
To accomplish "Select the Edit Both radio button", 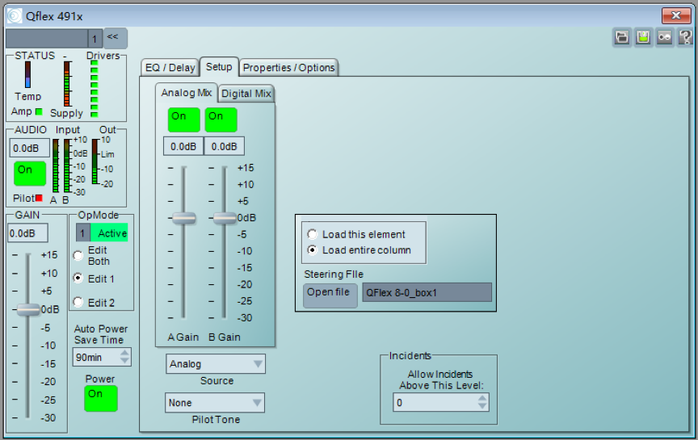I will 78,255.
